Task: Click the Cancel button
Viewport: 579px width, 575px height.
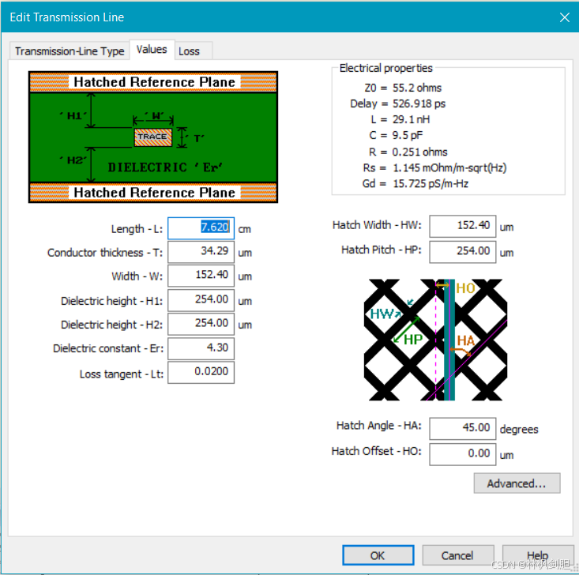Action: point(457,555)
